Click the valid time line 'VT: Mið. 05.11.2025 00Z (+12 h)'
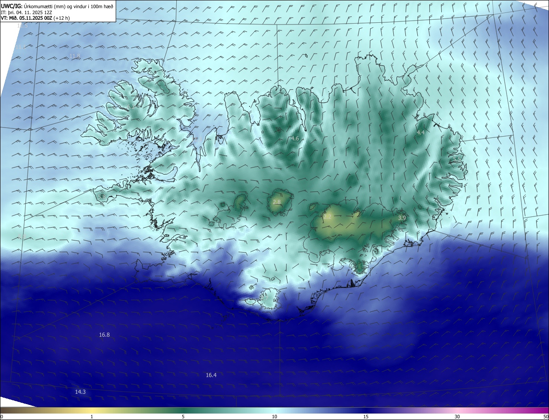The width and height of the screenshot is (549, 420). pos(35,18)
